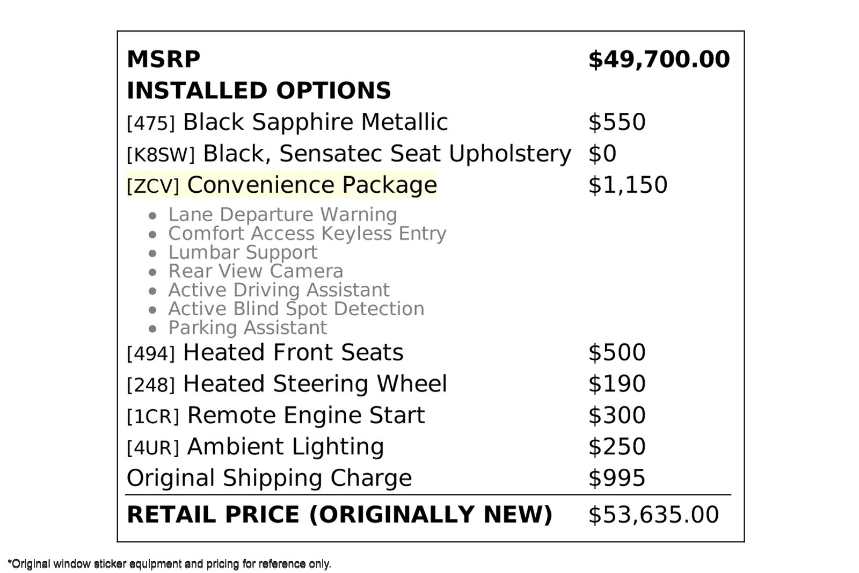Click the [475] option code
The height and width of the screenshot is (573, 859).
click(x=151, y=124)
